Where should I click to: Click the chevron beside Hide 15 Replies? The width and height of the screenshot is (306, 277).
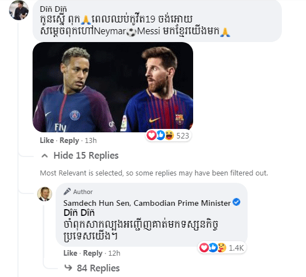click(45, 156)
